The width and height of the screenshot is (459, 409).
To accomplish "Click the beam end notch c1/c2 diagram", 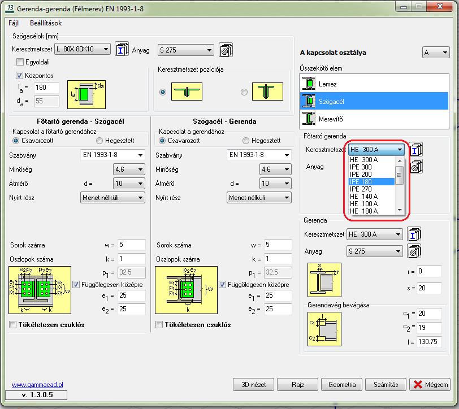I will 324,329.
